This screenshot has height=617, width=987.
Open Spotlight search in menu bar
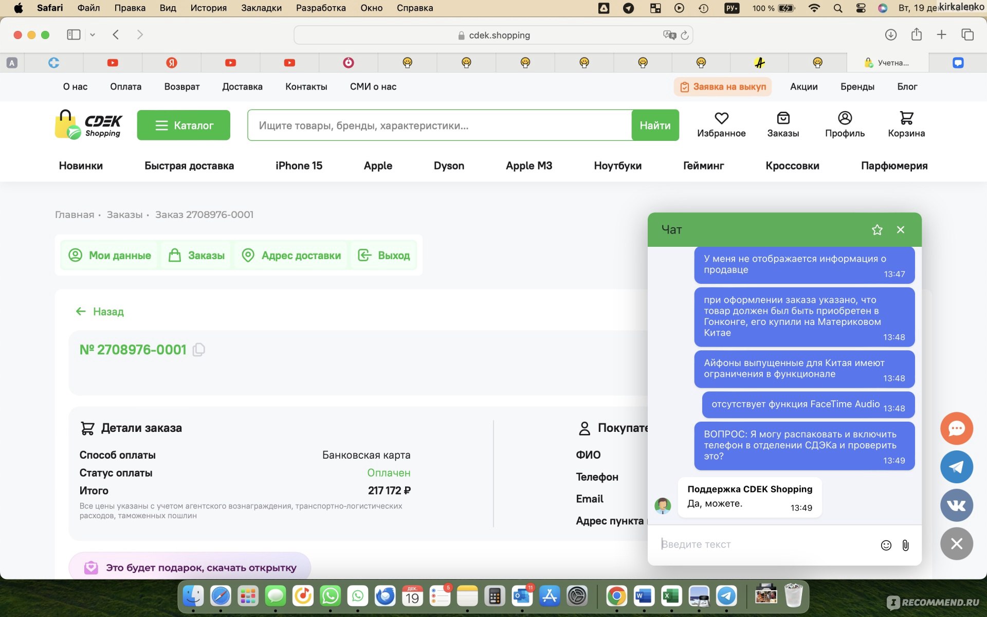837,8
